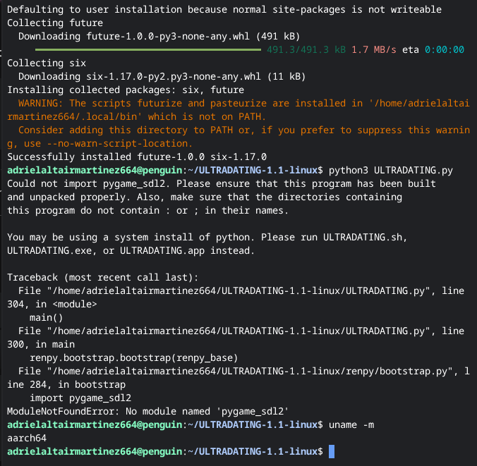
Task: Click the pip download progress bar
Action: click(x=149, y=49)
